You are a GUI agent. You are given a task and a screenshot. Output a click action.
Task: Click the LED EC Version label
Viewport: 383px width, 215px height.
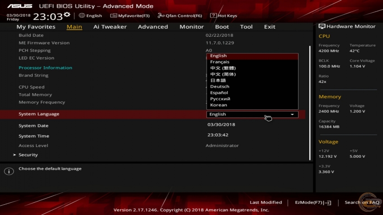(36, 58)
